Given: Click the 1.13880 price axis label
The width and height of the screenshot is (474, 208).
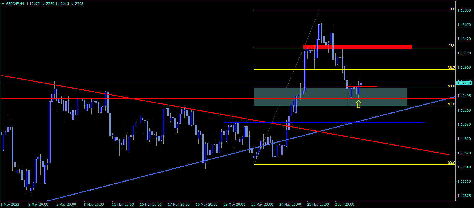Looking at the screenshot, I should (464, 10).
